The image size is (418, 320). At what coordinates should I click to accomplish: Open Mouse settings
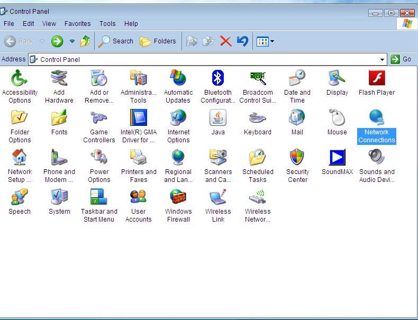click(x=337, y=122)
